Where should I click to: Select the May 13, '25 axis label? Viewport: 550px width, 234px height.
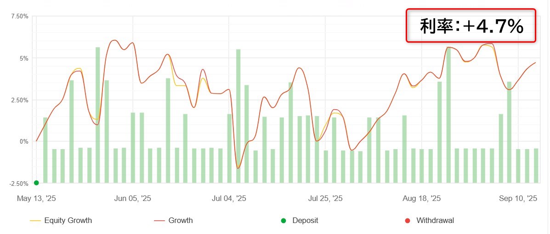[36, 199]
